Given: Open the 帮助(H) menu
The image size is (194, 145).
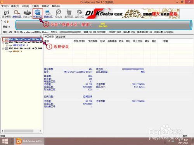Looking at the screenshot, I should click(56, 6).
